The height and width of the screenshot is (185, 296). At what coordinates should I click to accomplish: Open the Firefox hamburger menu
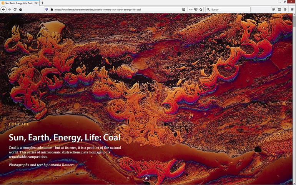click(292, 10)
